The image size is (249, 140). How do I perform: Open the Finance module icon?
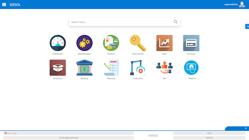111,43
